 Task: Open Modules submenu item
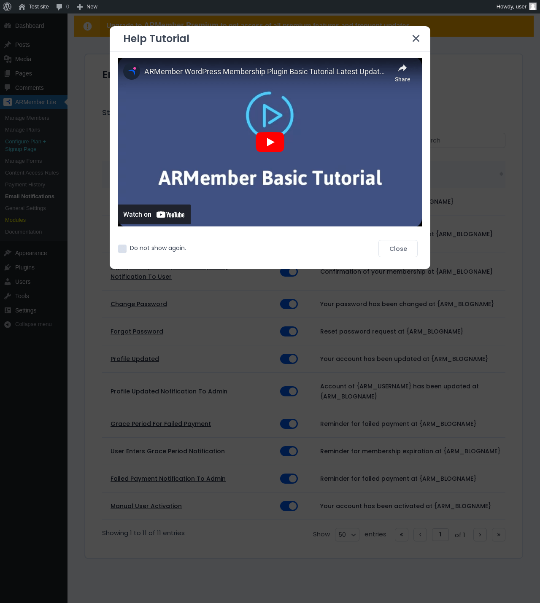(x=15, y=220)
